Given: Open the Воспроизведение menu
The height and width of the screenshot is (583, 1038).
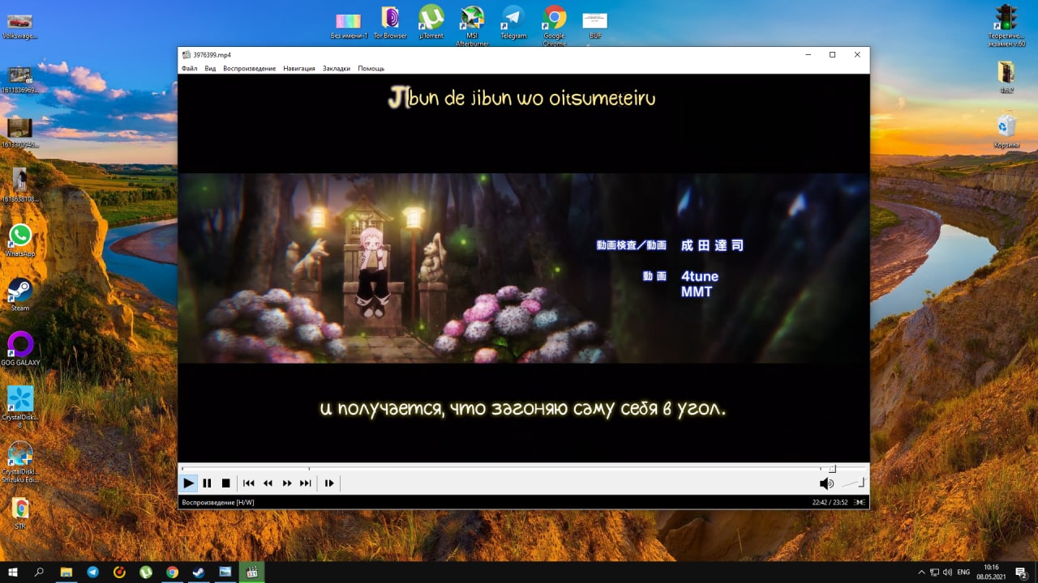Looking at the screenshot, I should 250,69.
